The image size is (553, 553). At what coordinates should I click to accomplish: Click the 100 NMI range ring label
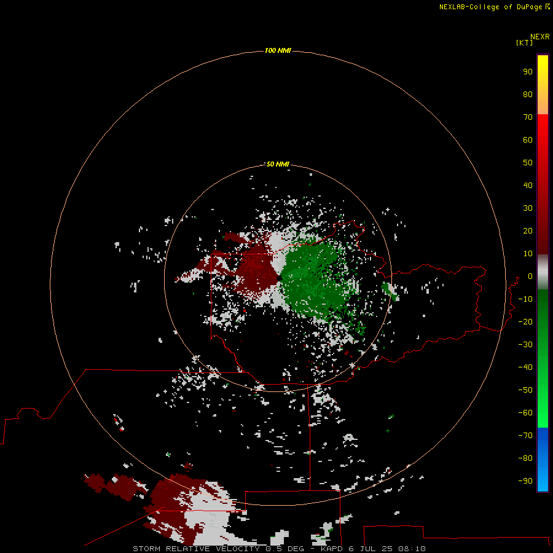click(278, 51)
